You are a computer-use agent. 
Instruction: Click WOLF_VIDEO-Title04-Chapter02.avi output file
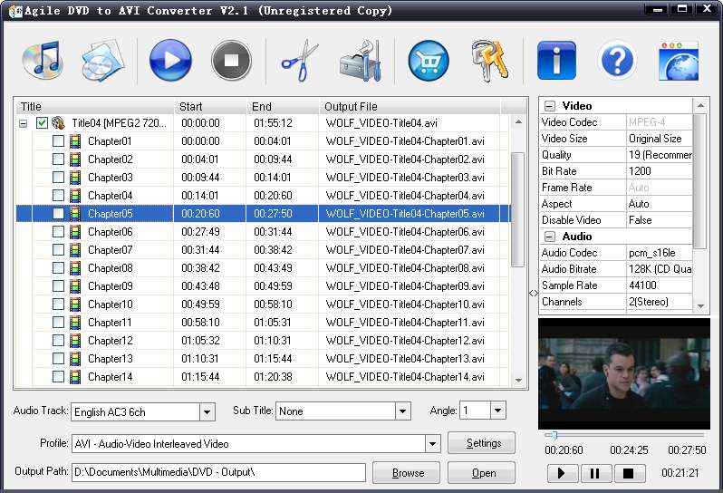(x=405, y=159)
